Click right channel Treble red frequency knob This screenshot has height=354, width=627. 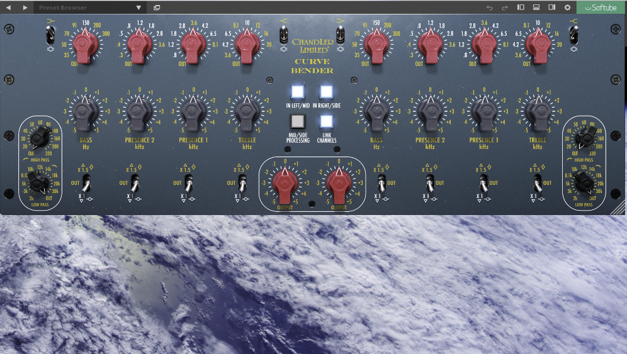click(538, 45)
